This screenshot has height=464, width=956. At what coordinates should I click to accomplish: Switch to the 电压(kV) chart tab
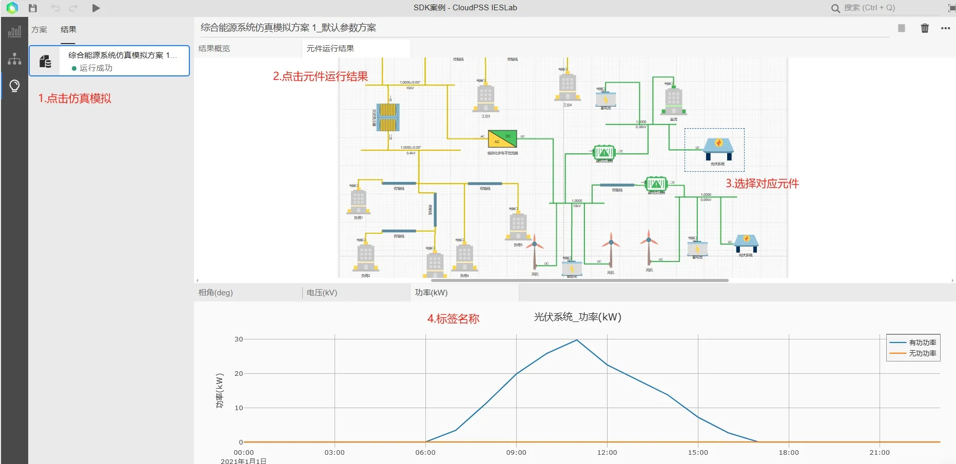pyautogui.click(x=356, y=292)
